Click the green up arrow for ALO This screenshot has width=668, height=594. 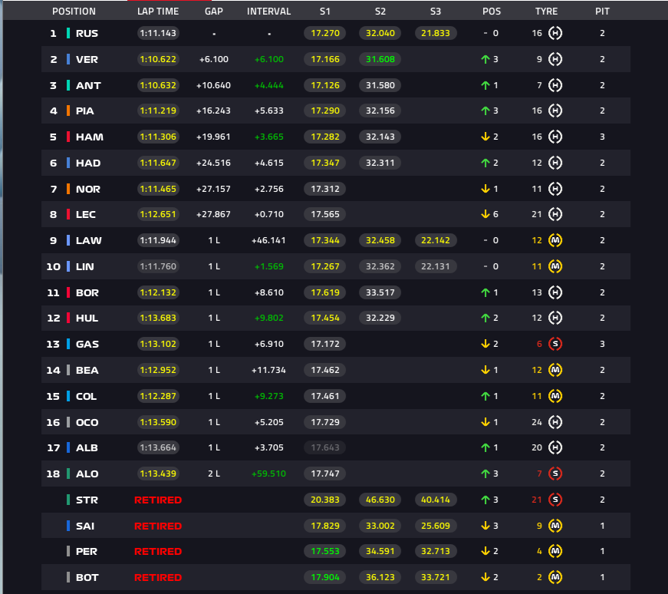point(485,474)
